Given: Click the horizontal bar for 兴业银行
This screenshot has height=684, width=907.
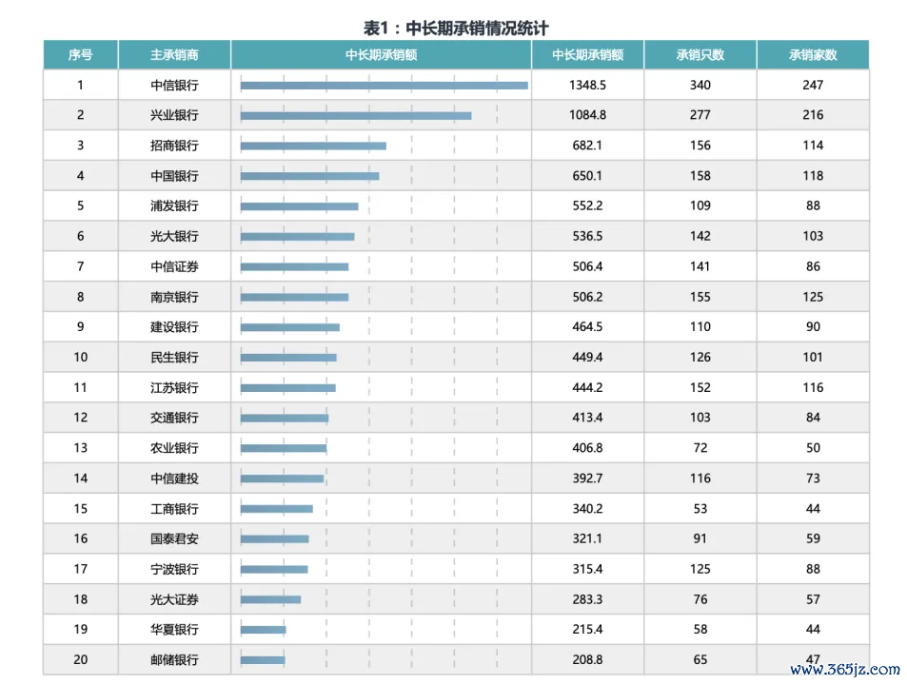Looking at the screenshot, I should (x=356, y=116).
